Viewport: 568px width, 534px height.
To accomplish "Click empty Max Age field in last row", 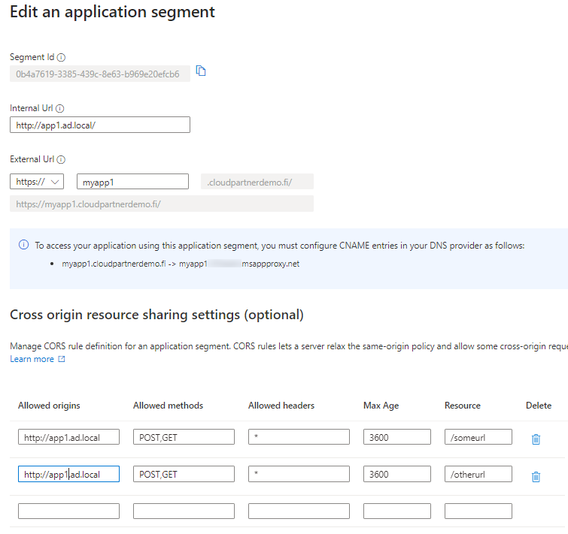I will coord(396,511).
